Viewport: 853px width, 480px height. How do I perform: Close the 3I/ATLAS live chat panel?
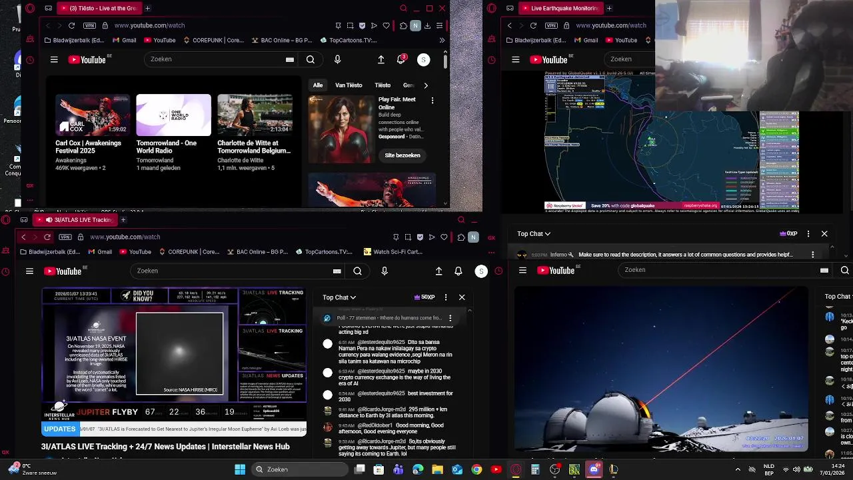[462, 297]
